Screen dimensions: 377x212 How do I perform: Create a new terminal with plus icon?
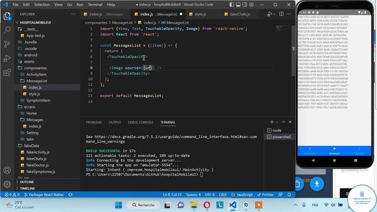click(272, 122)
